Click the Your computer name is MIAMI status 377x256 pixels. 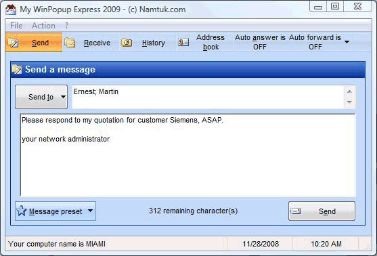coord(57,244)
